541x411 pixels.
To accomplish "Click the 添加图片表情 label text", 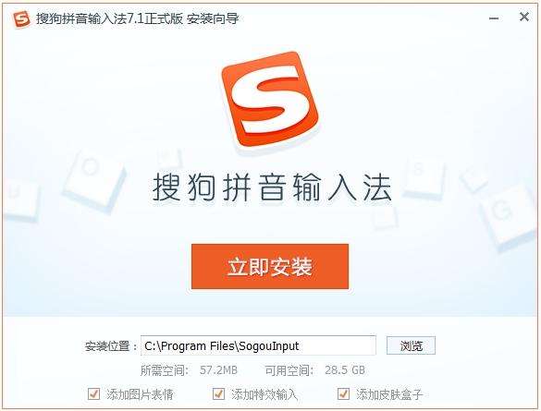I will [140, 394].
